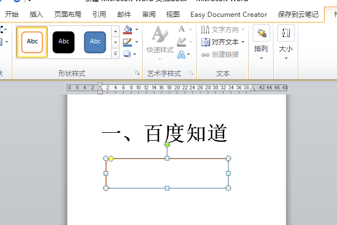Viewport: 337px width, 225px height.
Task: Apply the orange outline Abc shape style
Action: (32, 42)
